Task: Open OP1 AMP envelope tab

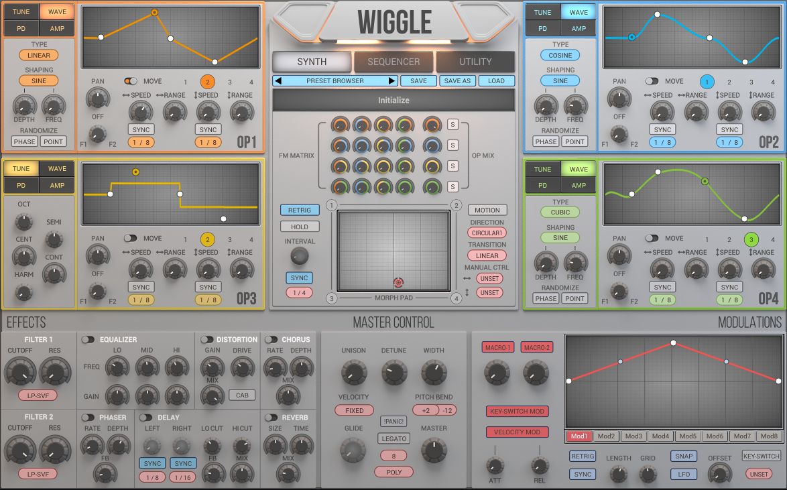Action: [x=57, y=29]
